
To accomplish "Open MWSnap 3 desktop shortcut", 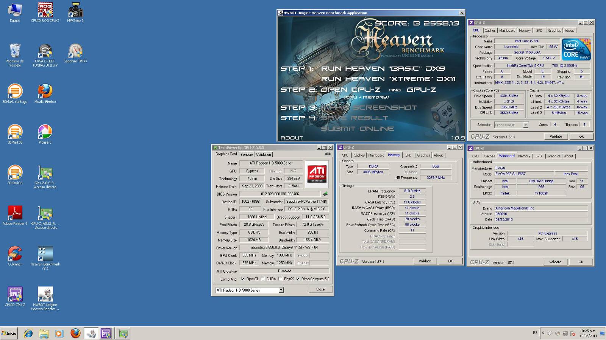I will (x=75, y=12).
